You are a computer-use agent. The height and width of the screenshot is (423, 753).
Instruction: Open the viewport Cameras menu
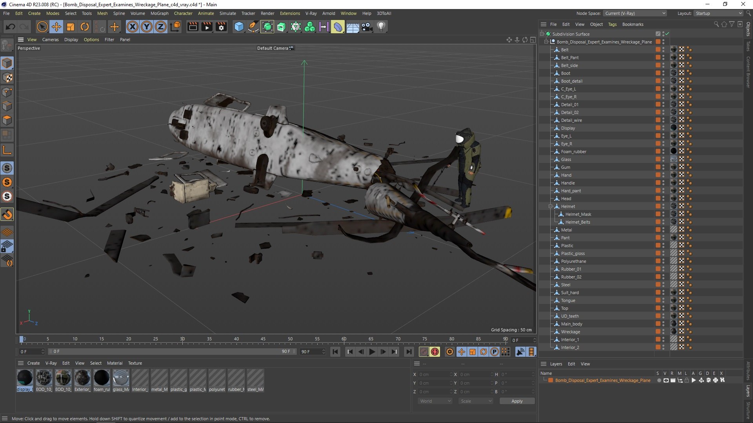(50, 40)
